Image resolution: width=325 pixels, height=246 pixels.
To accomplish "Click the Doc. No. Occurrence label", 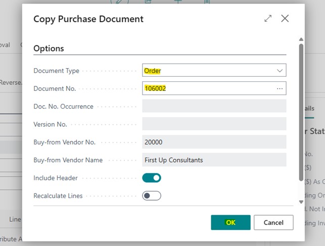I will (63, 107).
